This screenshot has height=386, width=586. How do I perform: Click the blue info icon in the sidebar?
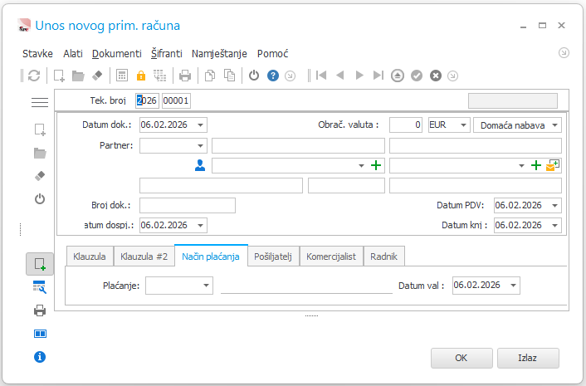point(40,357)
